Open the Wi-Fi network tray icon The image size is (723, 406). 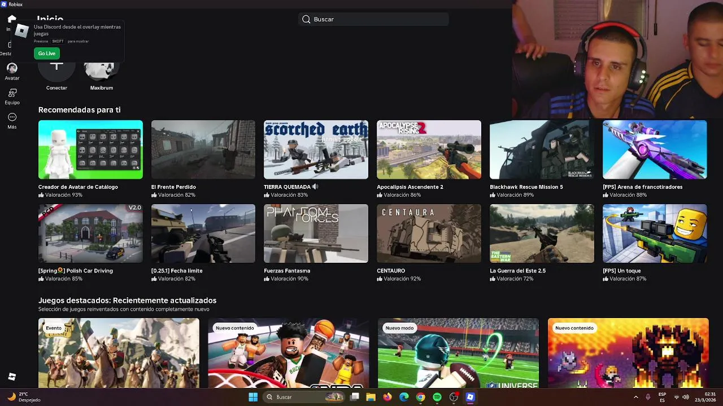[677, 397]
